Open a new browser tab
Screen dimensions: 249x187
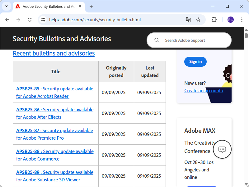point(91,6)
